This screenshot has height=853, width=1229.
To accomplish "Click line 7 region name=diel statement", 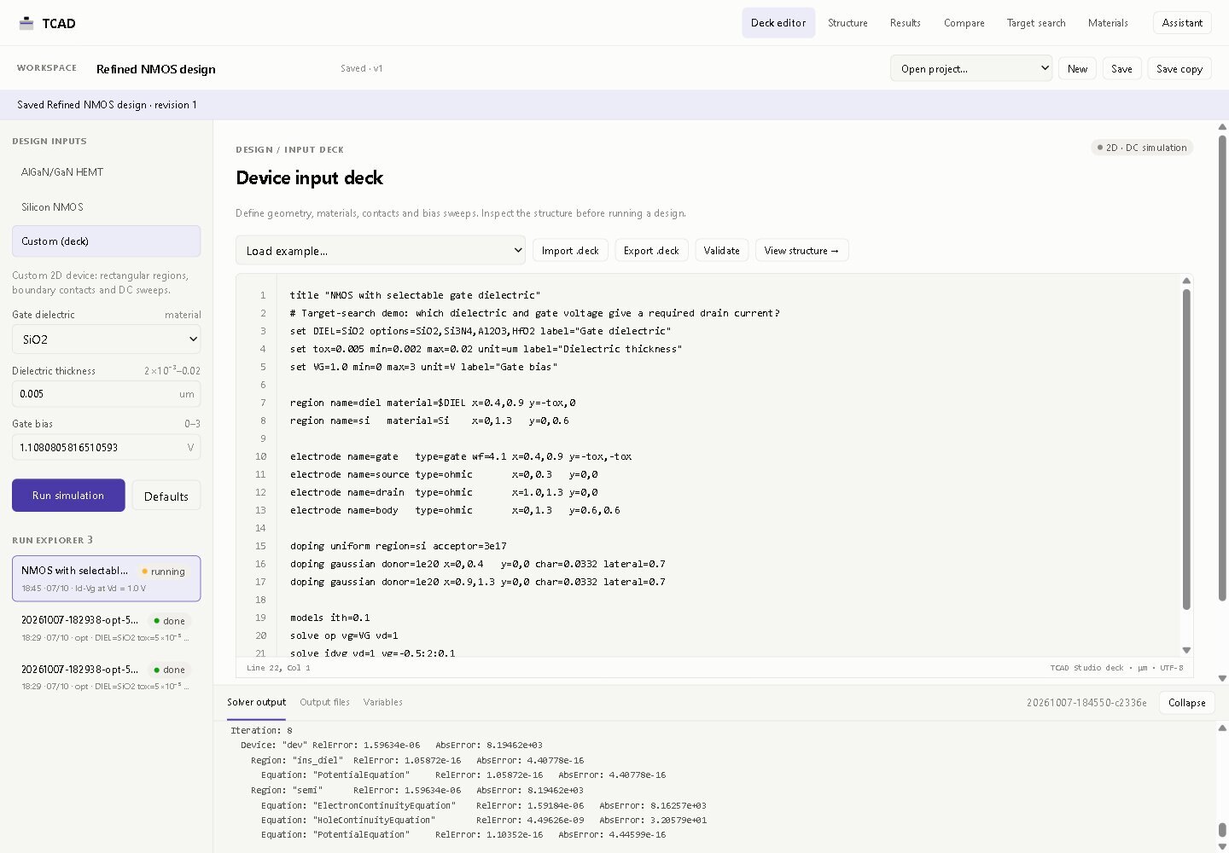I will pos(433,403).
